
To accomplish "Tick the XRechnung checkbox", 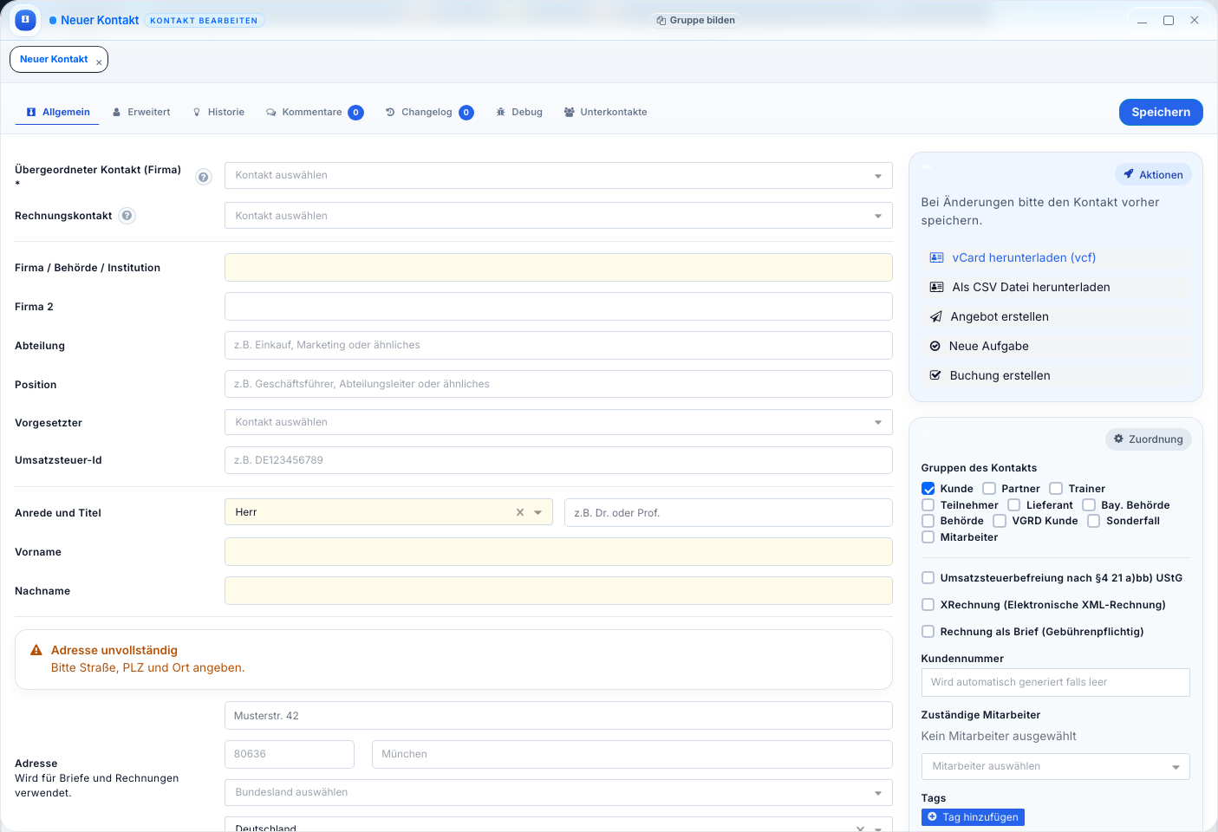I will point(928,605).
